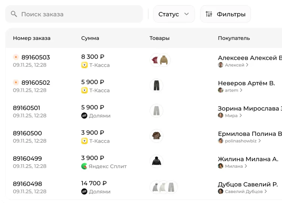Click the Яндекс Сплит payment label
Image resolution: width=282 pixels, height=205 pixels.
click(108, 166)
